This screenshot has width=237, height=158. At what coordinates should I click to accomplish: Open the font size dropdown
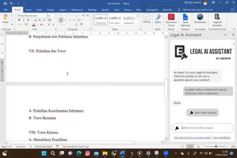[x=54, y=15]
